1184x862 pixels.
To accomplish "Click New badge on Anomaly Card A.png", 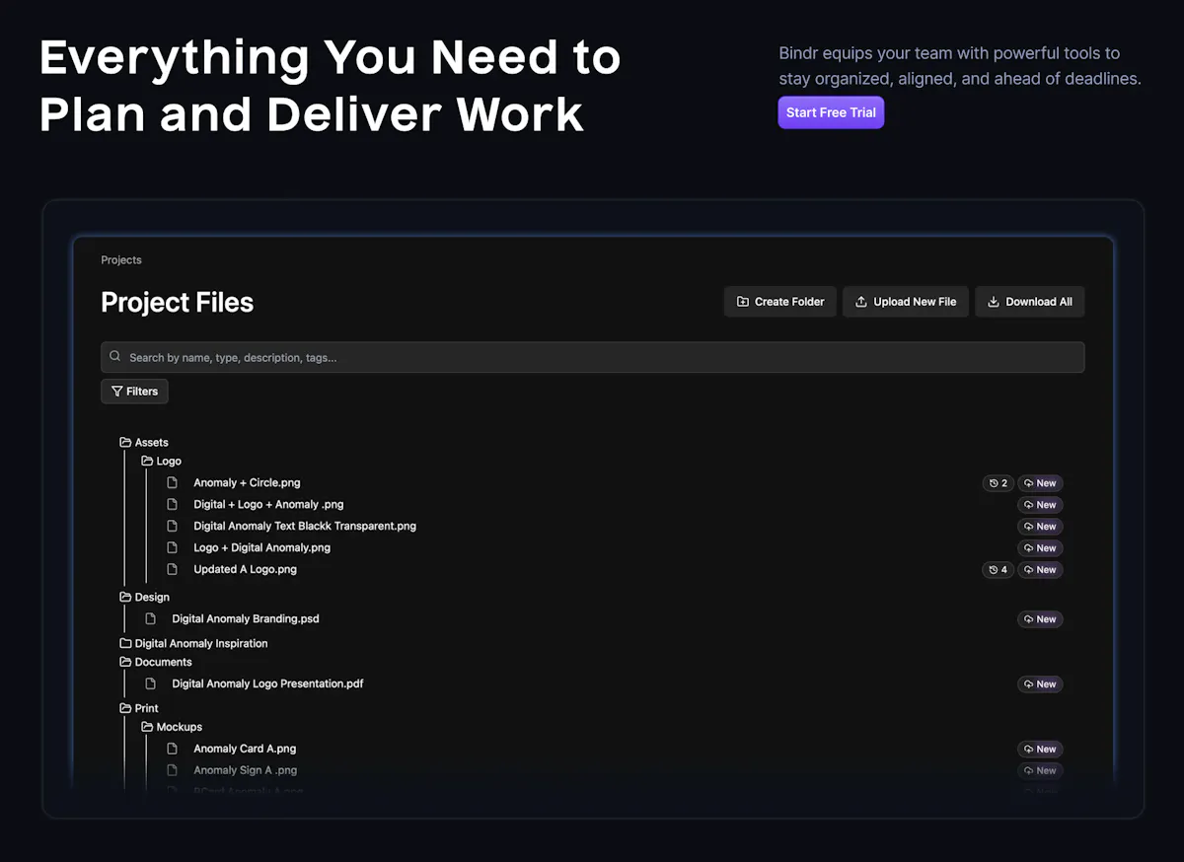I will (1040, 750).
